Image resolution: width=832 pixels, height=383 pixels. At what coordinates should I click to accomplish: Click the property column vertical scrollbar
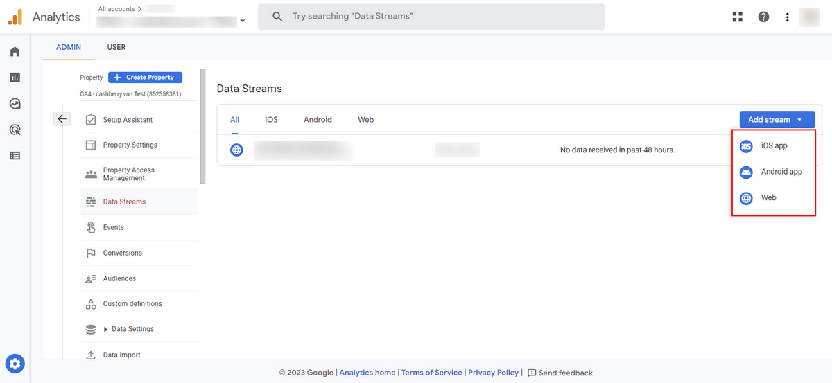click(203, 126)
